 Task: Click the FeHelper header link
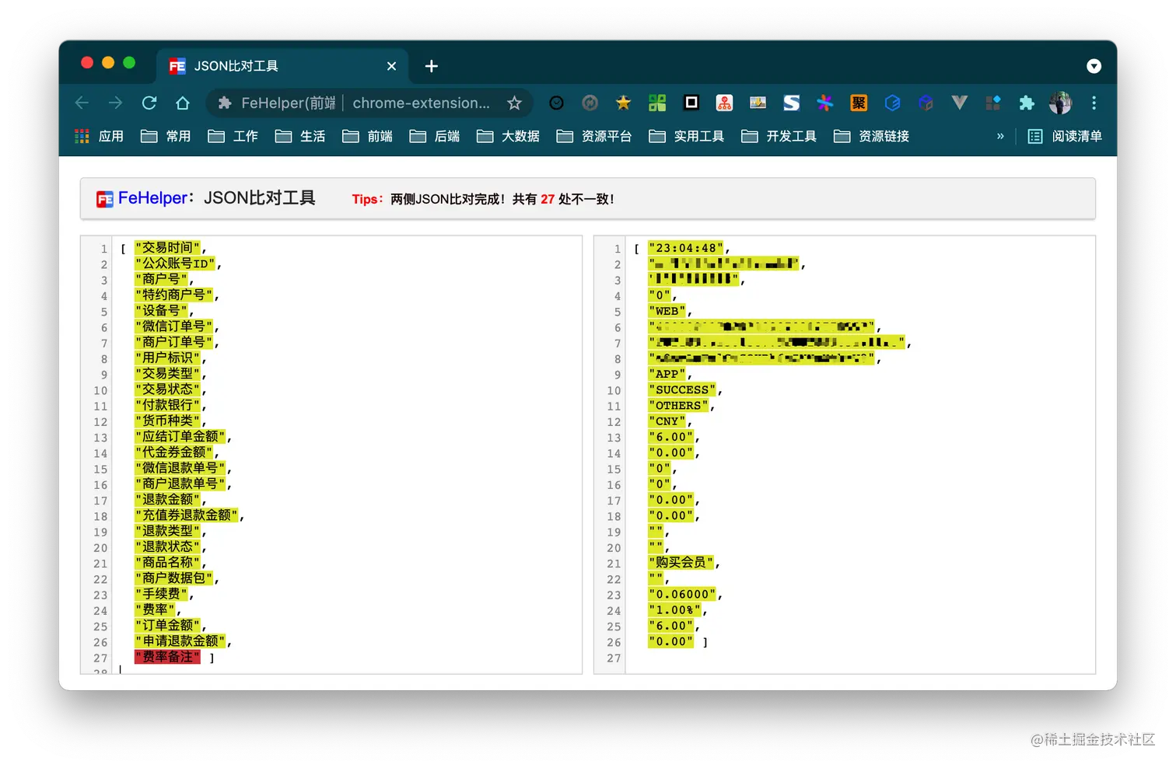click(x=152, y=198)
